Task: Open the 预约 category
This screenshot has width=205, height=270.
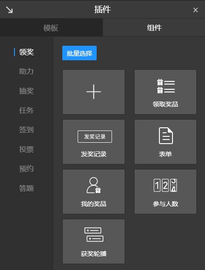Action: pyautogui.click(x=26, y=169)
